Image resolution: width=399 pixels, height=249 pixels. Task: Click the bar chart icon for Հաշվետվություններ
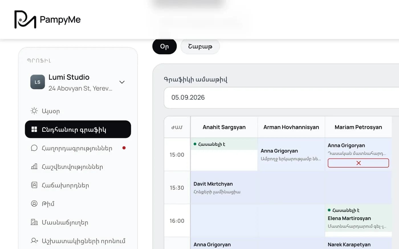click(x=34, y=166)
